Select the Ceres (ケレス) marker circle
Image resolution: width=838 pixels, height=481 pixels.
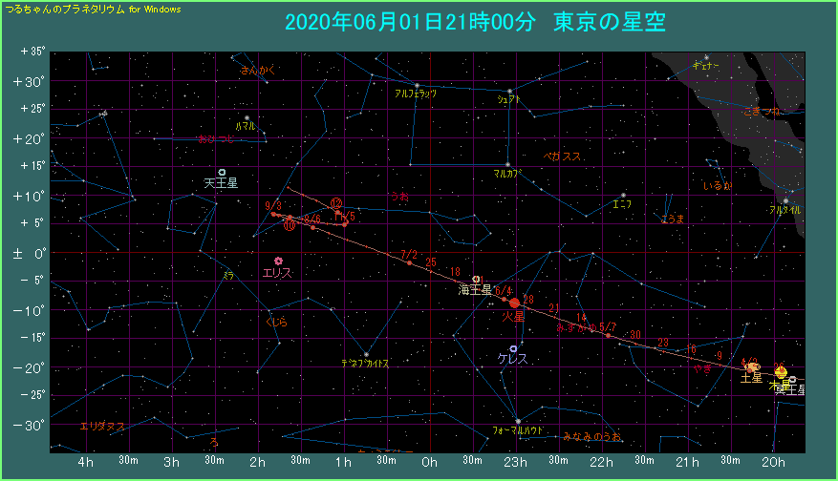[514, 348]
